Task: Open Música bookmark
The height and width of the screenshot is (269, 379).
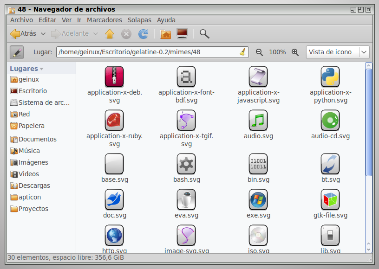Action: 25,151
